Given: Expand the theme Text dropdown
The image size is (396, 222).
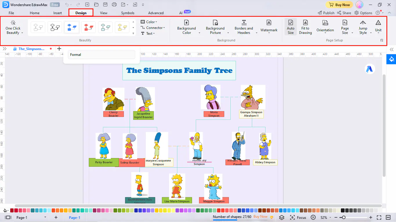Looking at the screenshot, I should [148, 34].
